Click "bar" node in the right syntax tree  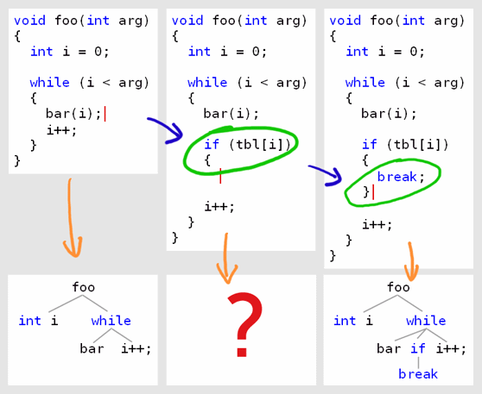pos(389,349)
